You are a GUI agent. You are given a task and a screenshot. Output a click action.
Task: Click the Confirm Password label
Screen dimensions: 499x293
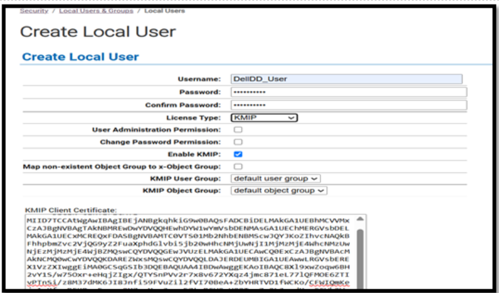coord(183,105)
